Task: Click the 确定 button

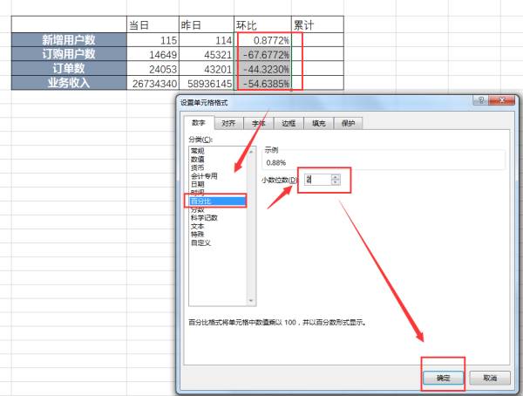Action: [444, 378]
